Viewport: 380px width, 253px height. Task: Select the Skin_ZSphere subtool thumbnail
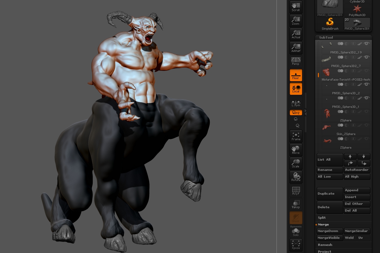(x=326, y=127)
